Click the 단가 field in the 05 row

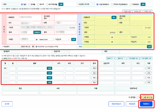(x=82, y=68)
